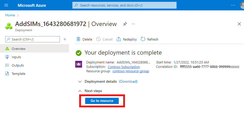Image resolution: width=244 pixels, height=117 pixels.
Task: Collapse the left sidebar with double chevron
Action: pyautogui.click(x=65, y=39)
